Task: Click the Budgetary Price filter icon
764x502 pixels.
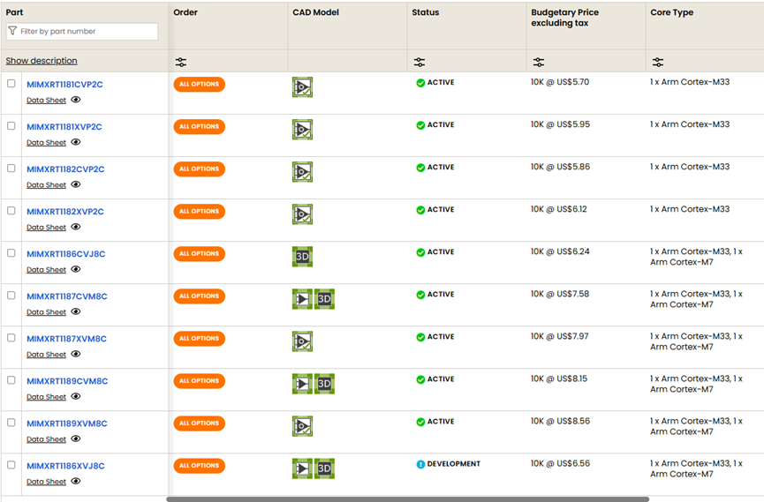Action: [539, 62]
